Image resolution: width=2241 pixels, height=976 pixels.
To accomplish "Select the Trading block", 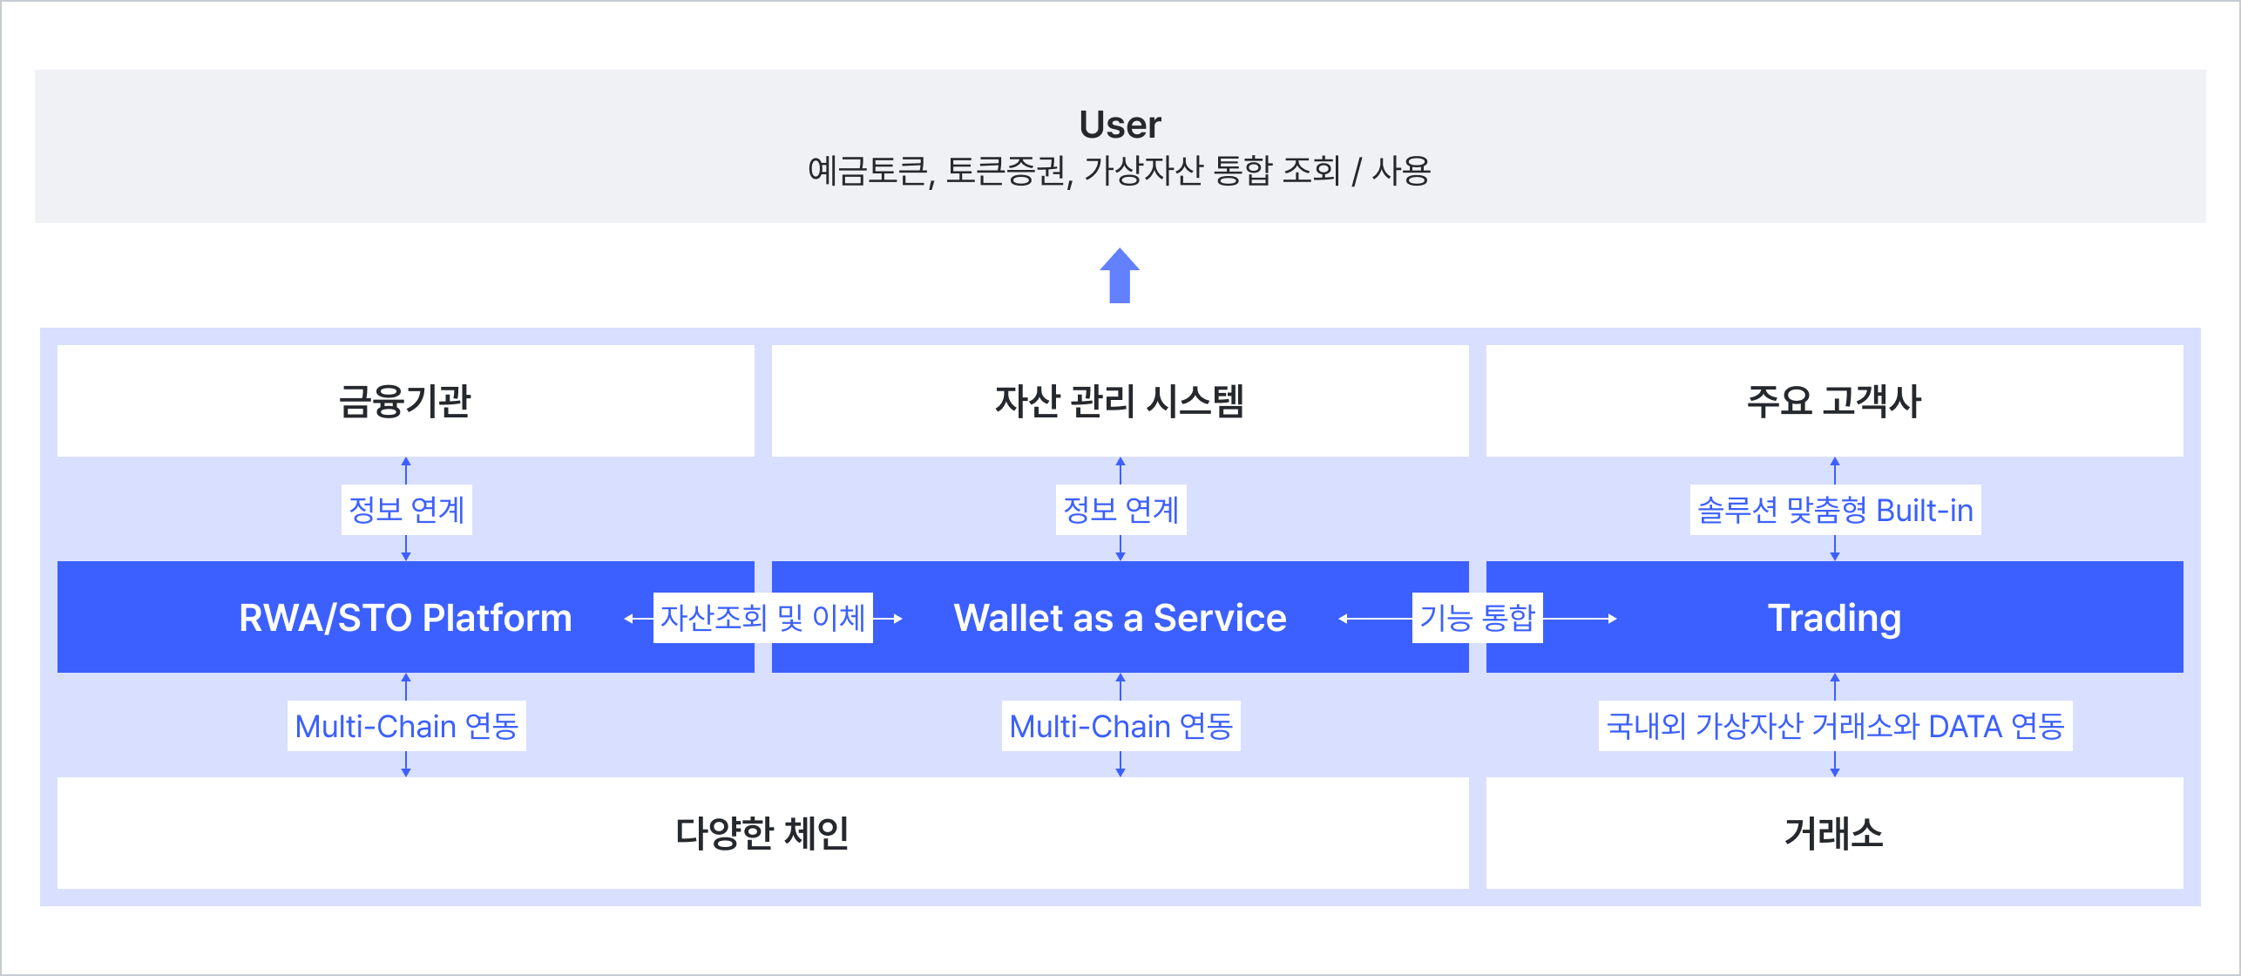I will pos(1834,618).
